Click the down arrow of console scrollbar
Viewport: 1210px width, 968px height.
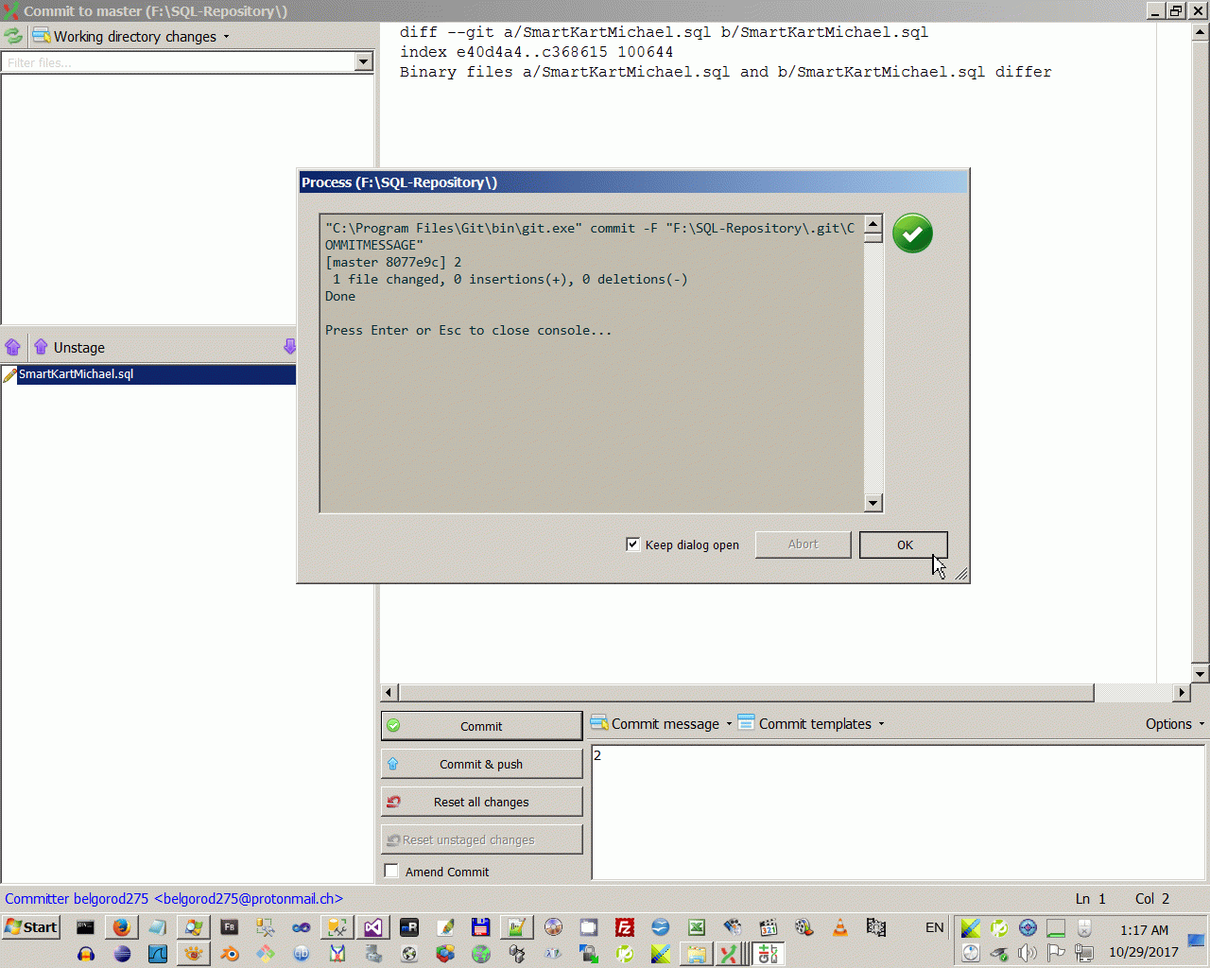(x=873, y=503)
